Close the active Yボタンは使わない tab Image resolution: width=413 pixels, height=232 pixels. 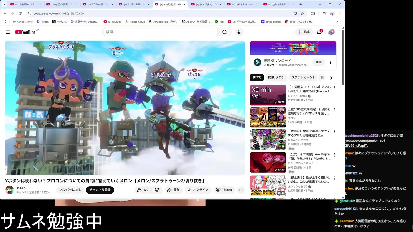pyautogui.click(x=185, y=5)
